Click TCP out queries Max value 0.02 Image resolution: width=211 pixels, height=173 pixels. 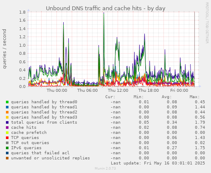coord(200,143)
